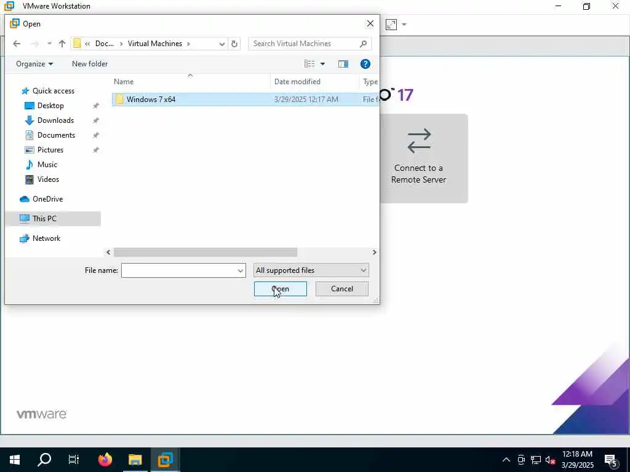Click the horizontal scrollbar thumb

[205, 252]
